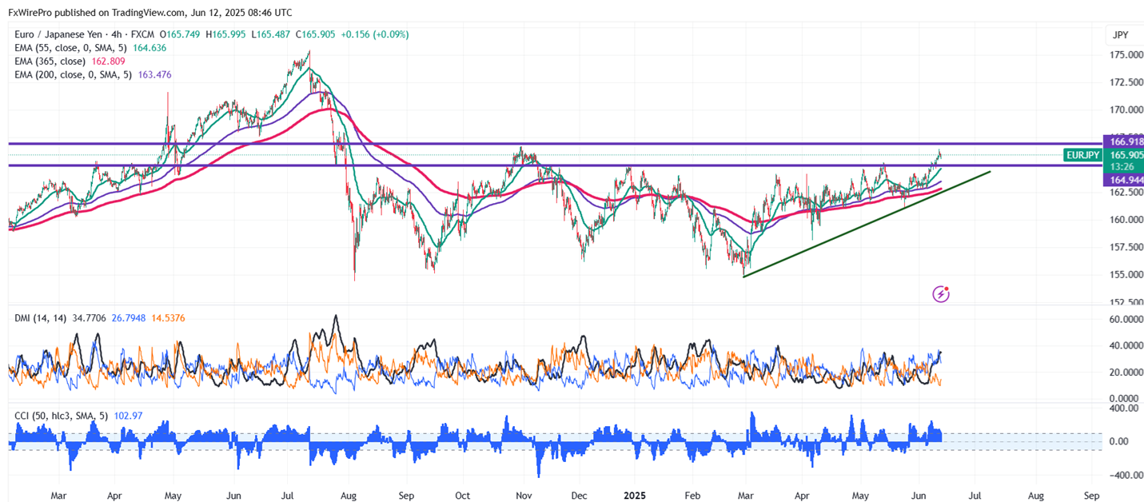1144x502 pixels.
Task: Click the FxWirePro published on TradingView.com header
Action: (x=149, y=12)
